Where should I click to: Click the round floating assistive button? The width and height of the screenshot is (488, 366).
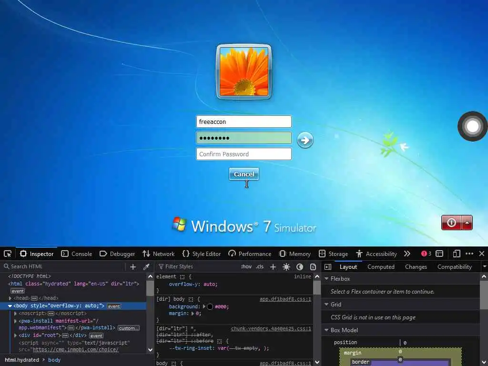pyautogui.click(x=473, y=126)
